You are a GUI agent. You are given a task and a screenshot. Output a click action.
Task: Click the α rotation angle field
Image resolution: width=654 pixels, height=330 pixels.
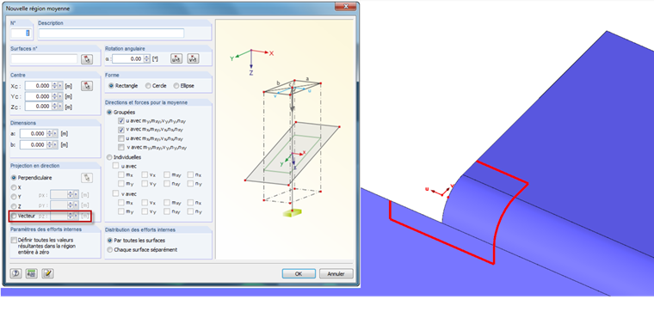pos(127,59)
